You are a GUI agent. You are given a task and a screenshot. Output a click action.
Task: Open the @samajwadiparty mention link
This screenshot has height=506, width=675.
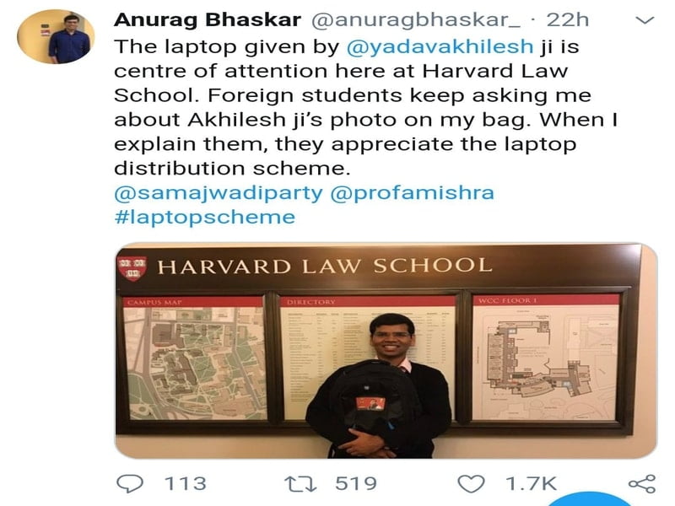(x=219, y=193)
